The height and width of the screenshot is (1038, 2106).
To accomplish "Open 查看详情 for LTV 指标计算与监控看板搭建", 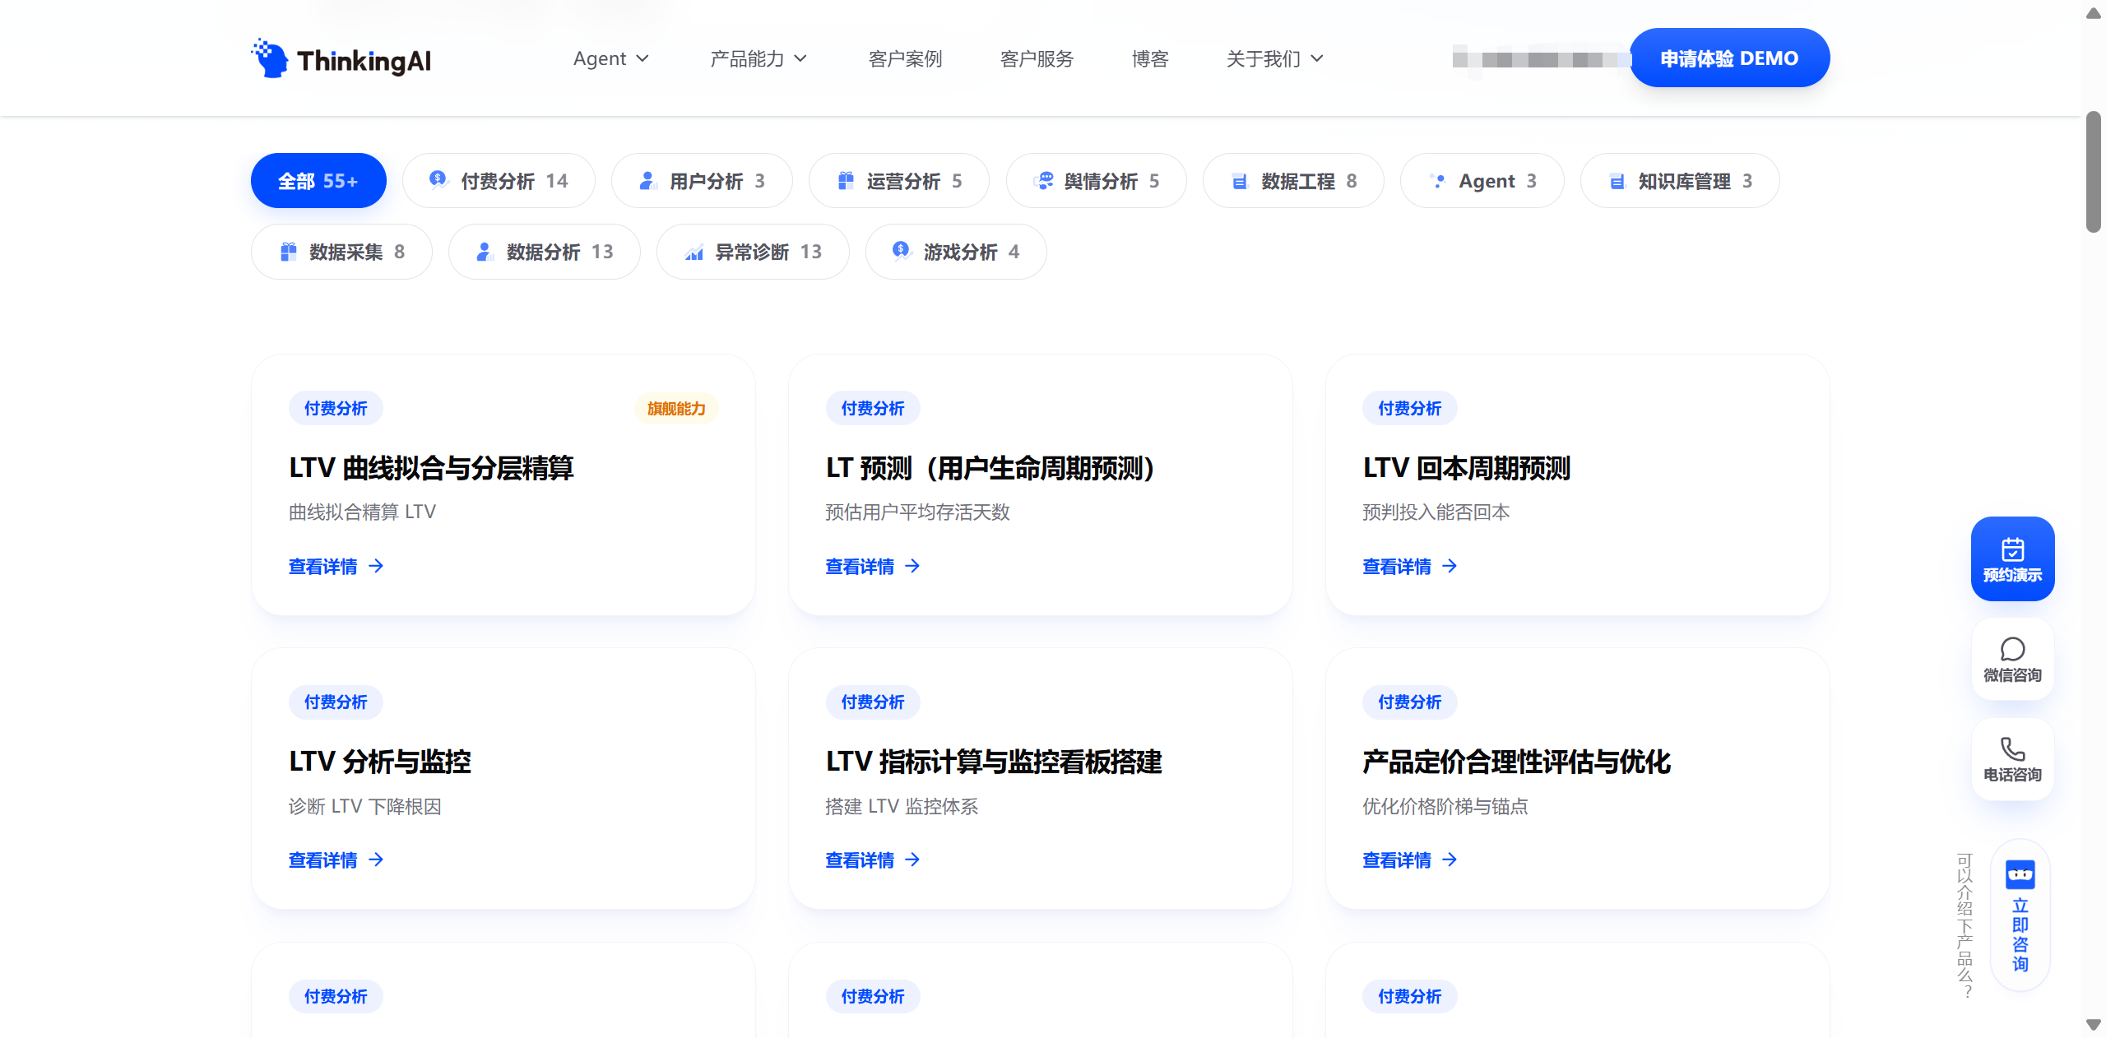I will 873,860.
